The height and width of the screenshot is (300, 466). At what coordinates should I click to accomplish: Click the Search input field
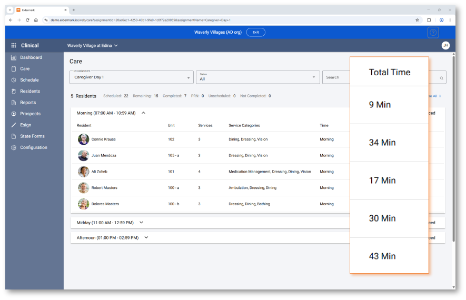(336, 77)
